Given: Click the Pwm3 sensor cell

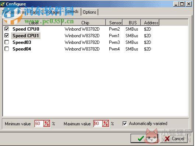Looking at the screenshot, I should tap(114, 42).
